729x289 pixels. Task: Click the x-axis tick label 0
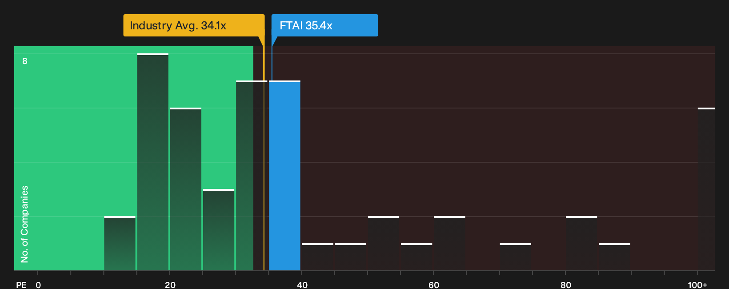coord(38,285)
